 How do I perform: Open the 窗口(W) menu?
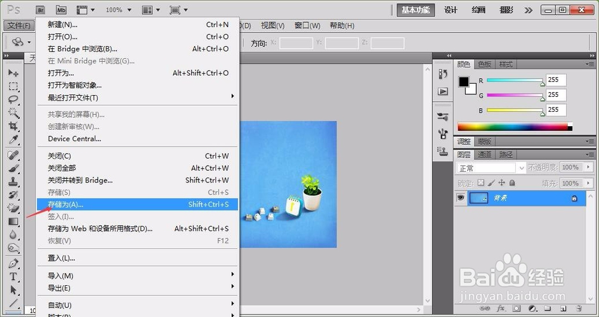pos(307,26)
